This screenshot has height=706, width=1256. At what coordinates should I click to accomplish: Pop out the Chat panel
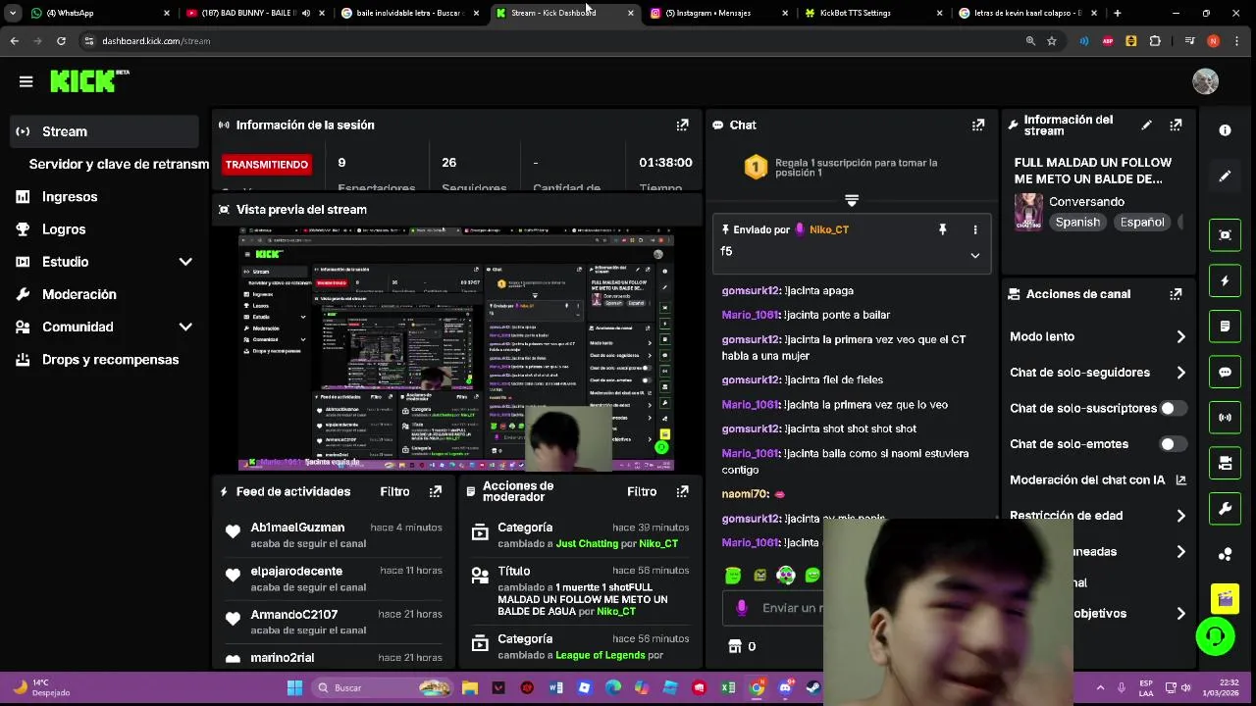click(978, 125)
